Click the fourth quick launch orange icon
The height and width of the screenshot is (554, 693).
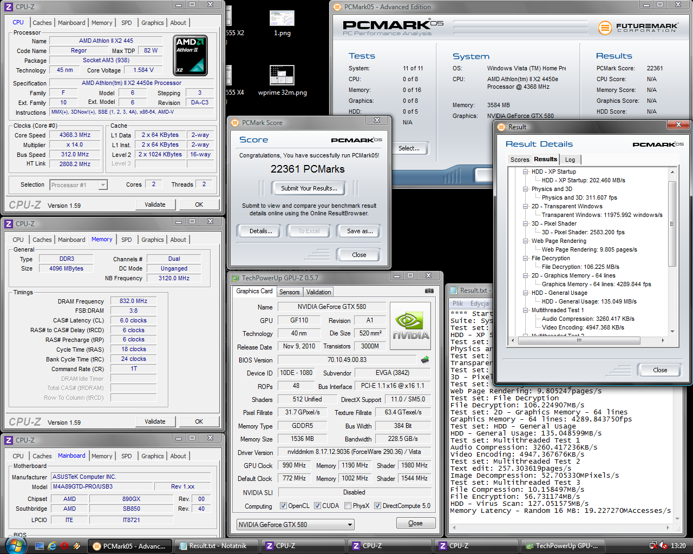[x=77, y=546]
